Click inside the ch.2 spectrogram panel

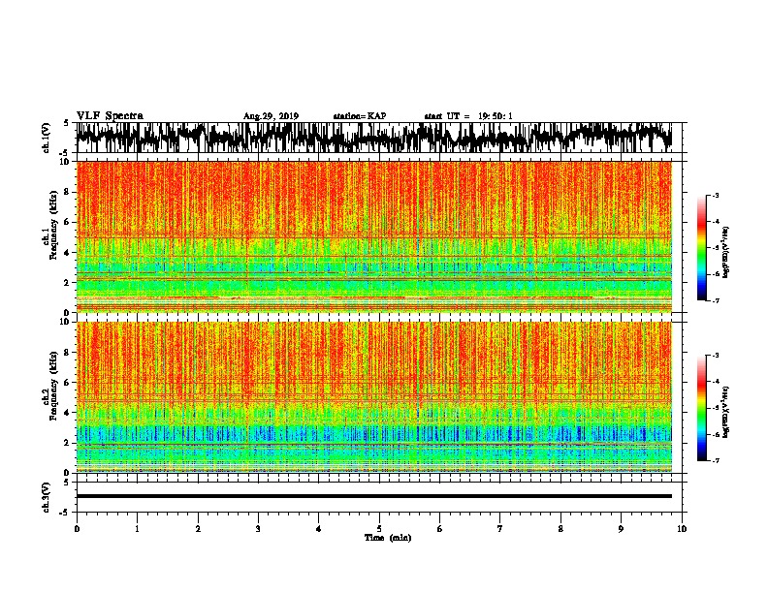373,397
